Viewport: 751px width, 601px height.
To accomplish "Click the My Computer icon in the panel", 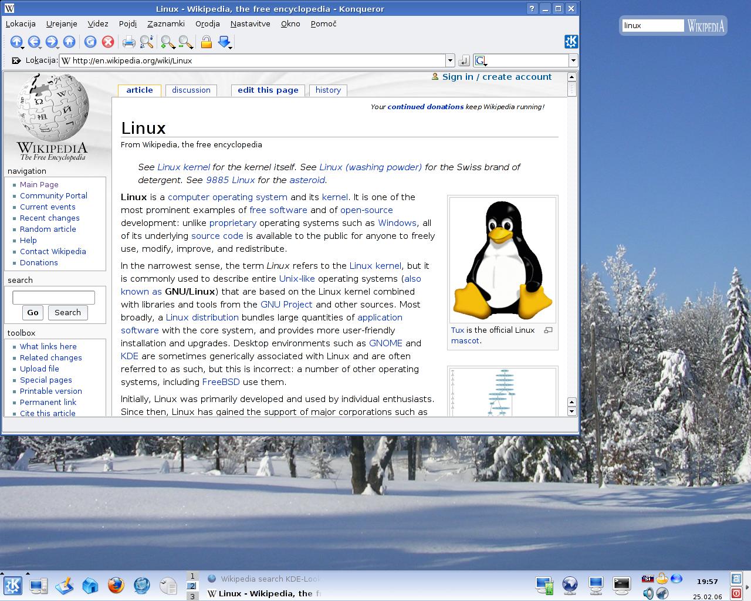I will tap(39, 585).
